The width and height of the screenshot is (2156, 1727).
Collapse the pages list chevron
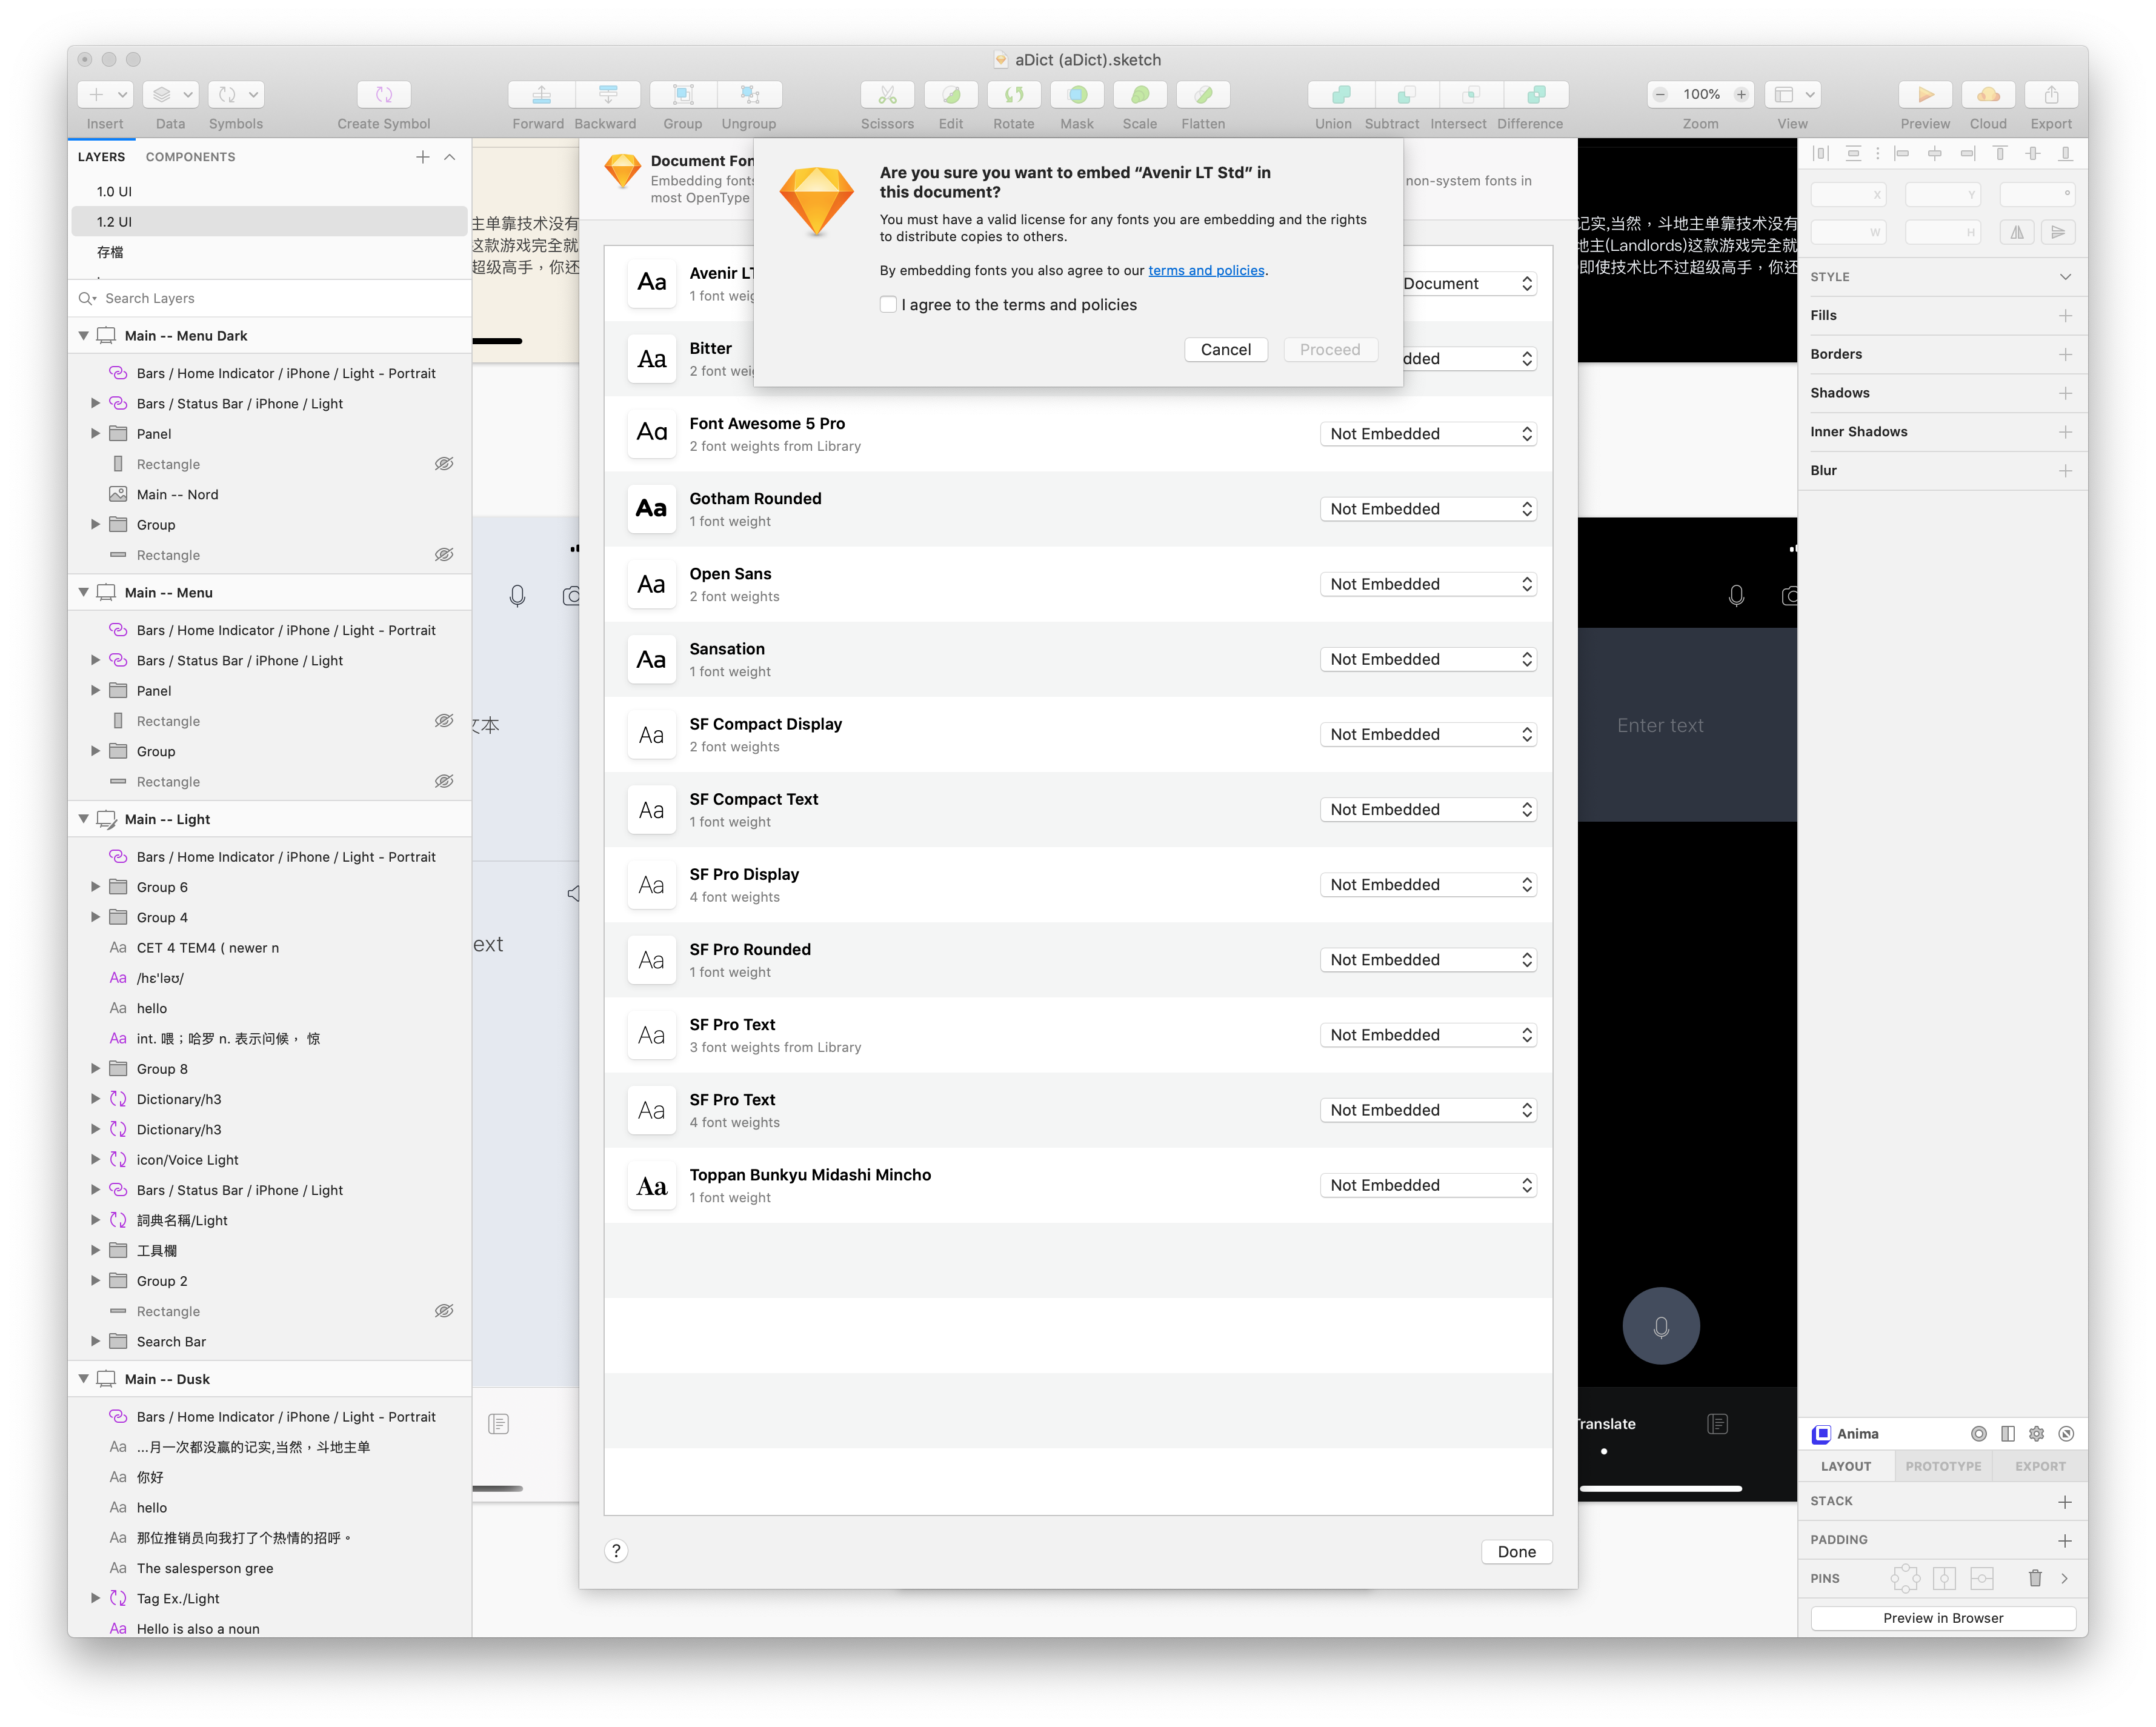pyautogui.click(x=450, y=157)
